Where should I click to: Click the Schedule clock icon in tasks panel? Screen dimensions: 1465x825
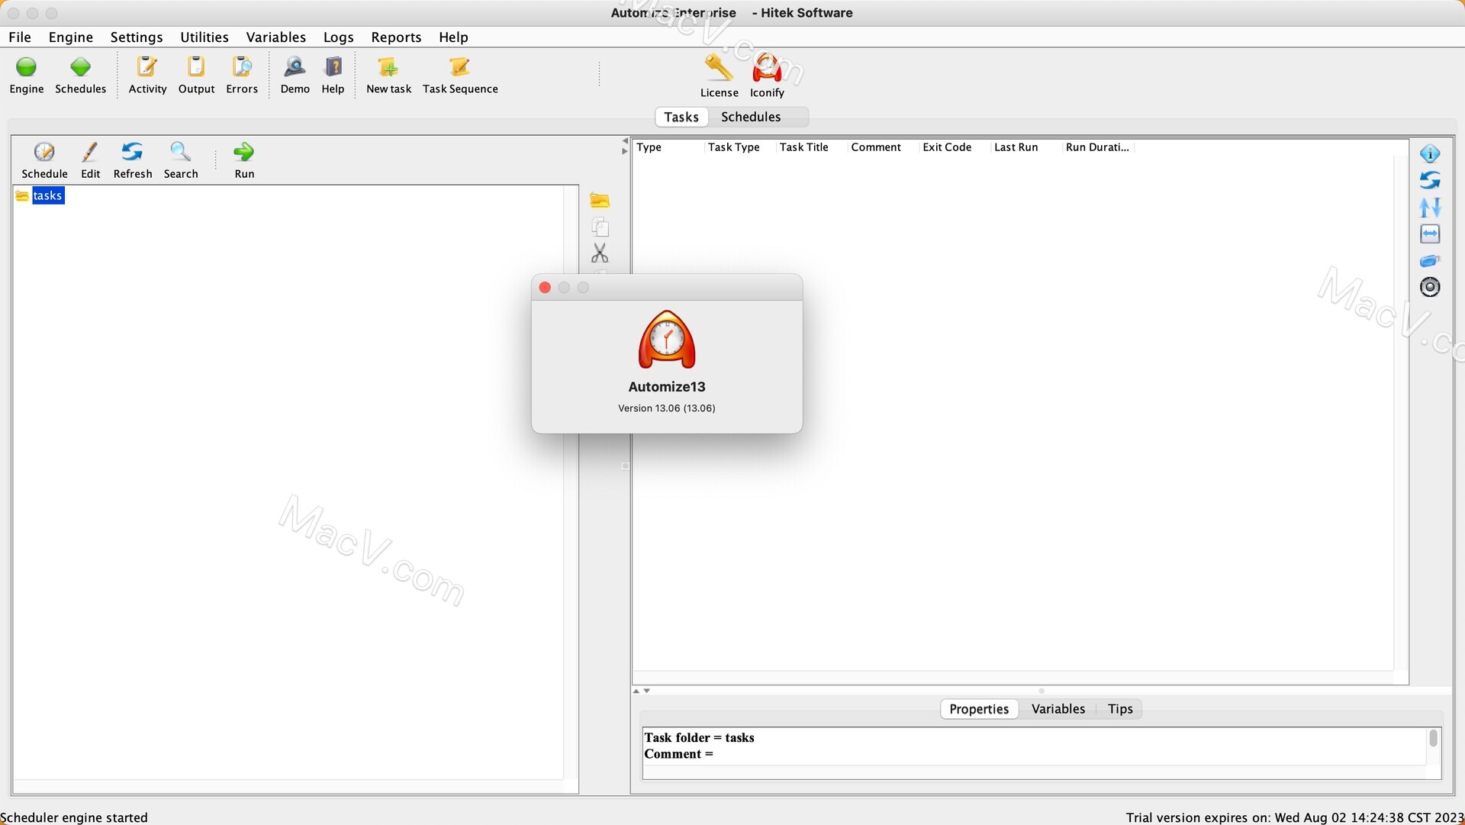point(44,160)
